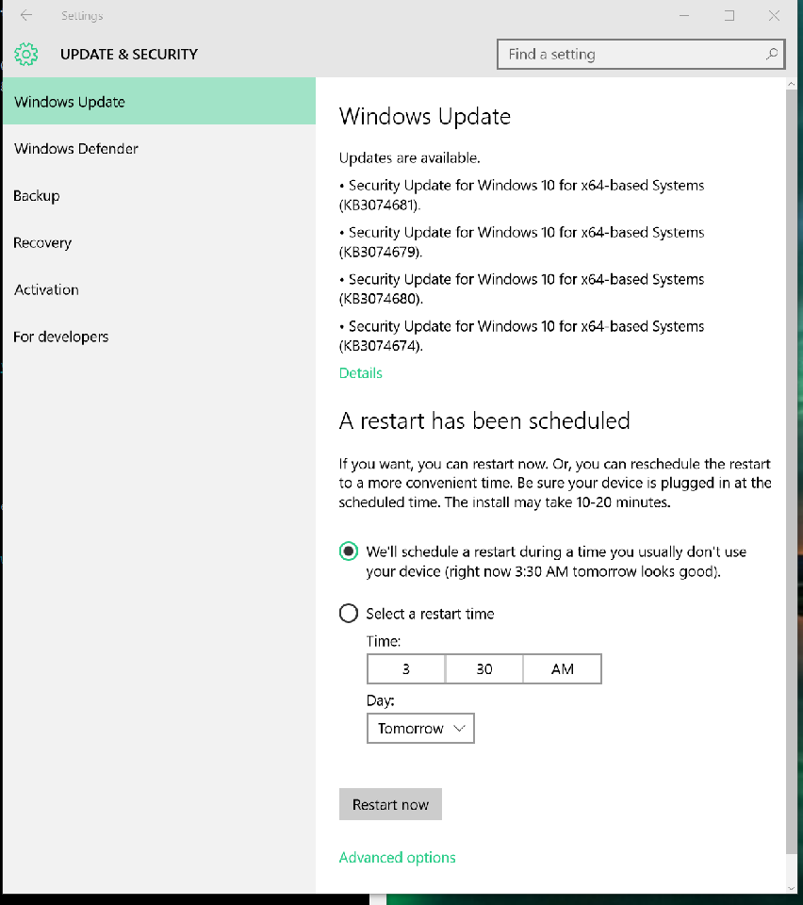Open the Day dropdown showing Tomorrow
Screen dimensions: 803x905
coord(420,729)
